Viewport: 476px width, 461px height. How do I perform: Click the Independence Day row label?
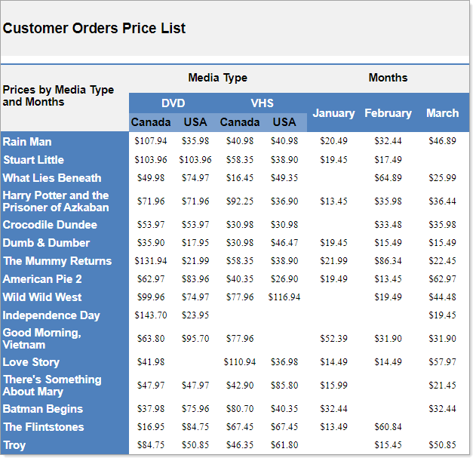(x=51, y=315)
